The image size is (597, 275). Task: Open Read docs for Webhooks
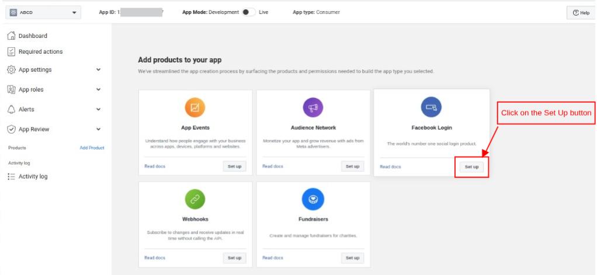pos(155,257)
